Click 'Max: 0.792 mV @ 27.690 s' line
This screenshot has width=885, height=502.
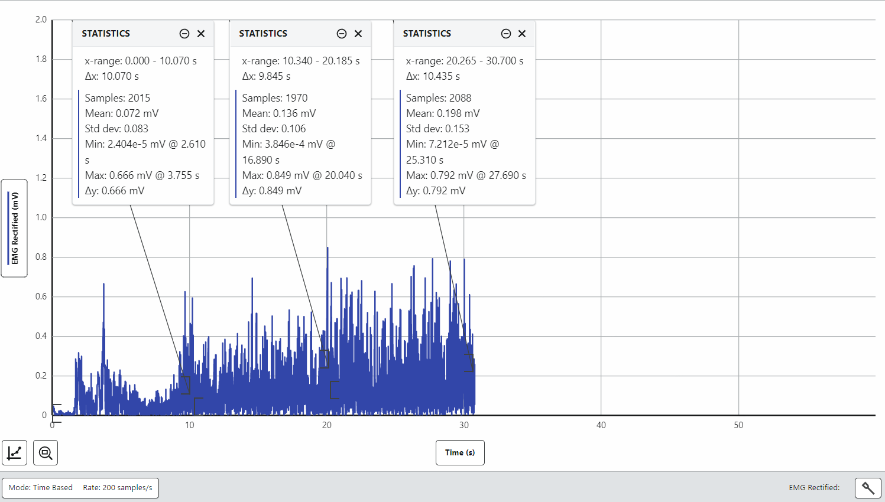(x=466, y=175)
